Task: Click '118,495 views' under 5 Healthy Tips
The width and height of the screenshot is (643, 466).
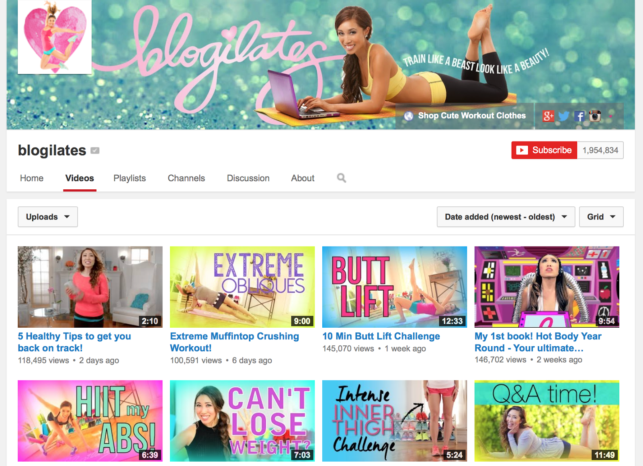Action: [43, 360]
